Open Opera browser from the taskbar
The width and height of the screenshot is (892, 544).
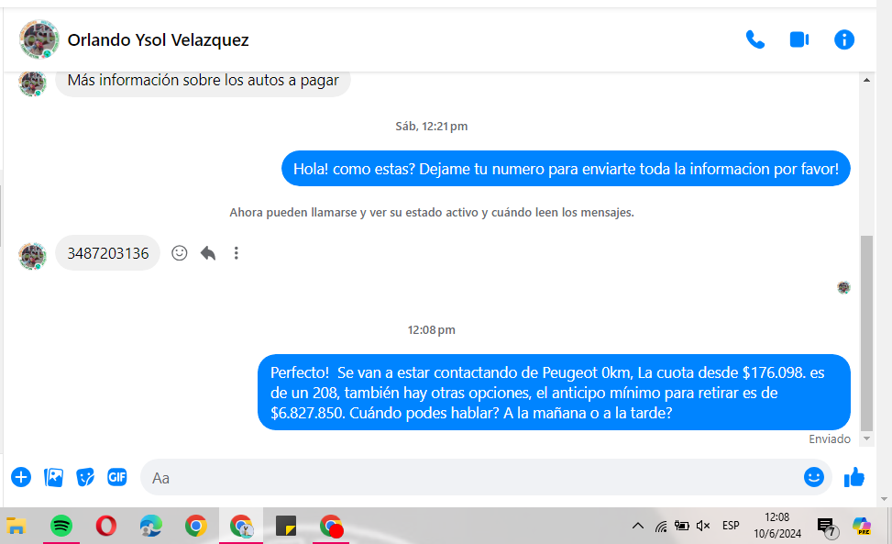(106, 526)
